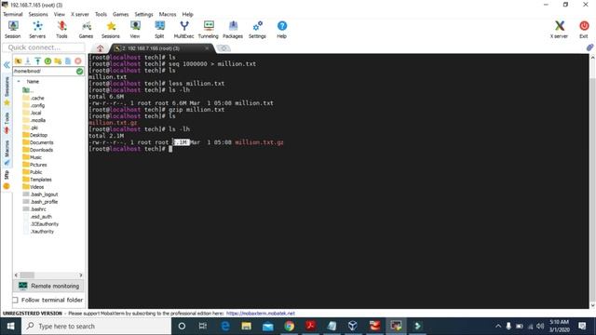Select the .bashrc file

click(34, 209)
